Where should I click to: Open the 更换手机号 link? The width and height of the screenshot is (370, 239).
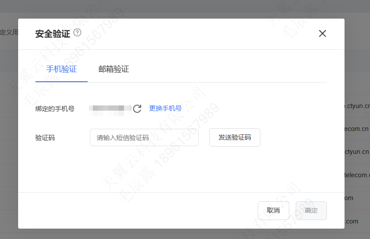click(165, 108)
